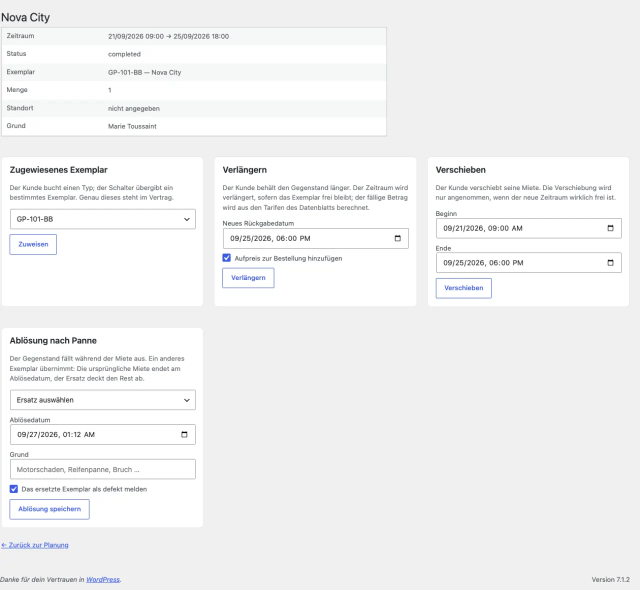Click the Zuweisen button

[33, 244]
